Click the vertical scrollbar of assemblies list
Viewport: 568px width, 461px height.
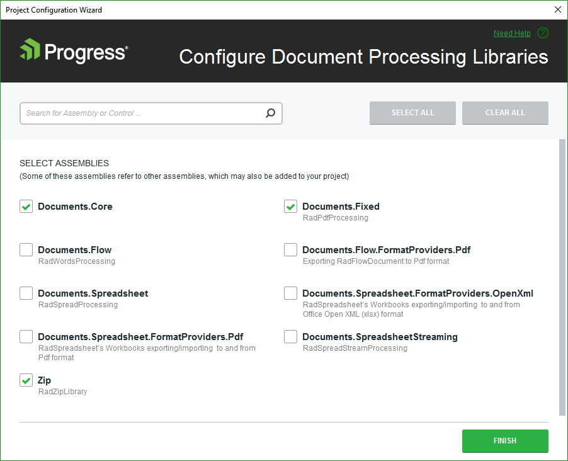pos(562,277)
